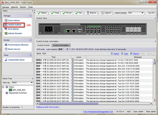This screenshot has height=115, width=158.
Task: Collapse the Monitor section
Action: coord(31,40)
